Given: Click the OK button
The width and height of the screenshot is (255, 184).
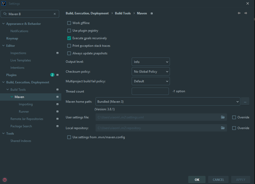Looking at the screenshot, I should pos(197,180).
